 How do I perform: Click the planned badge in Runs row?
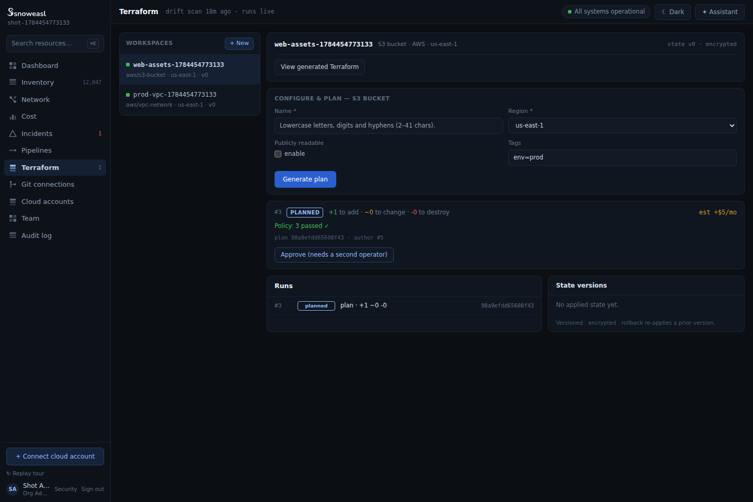tap(316, 306)
